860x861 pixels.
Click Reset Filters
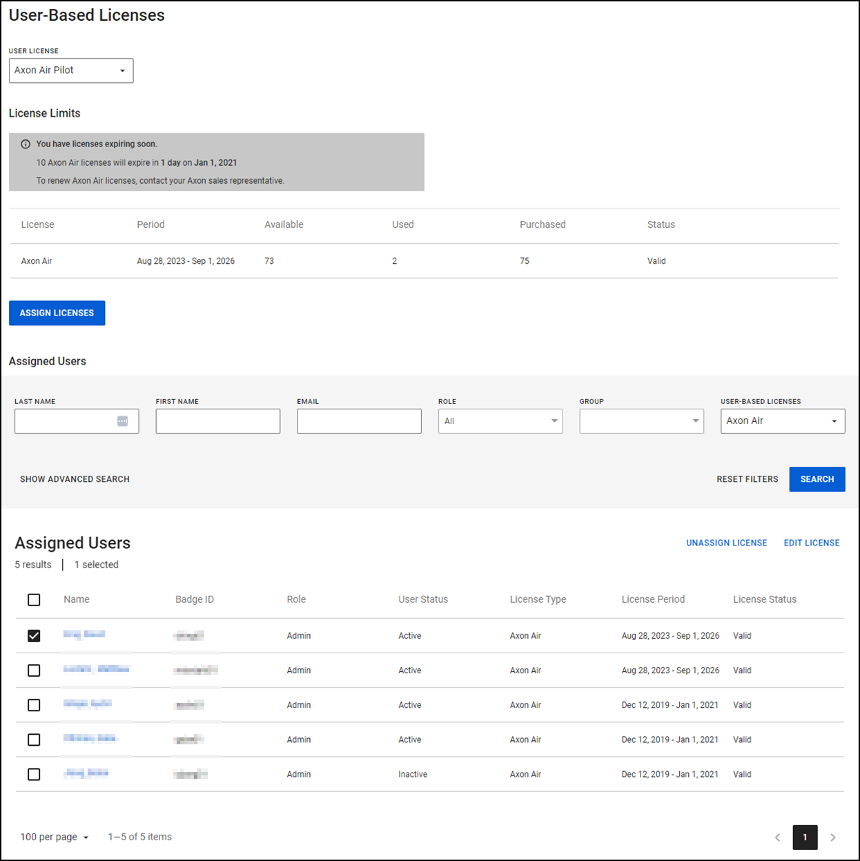[x=747, y=479]
